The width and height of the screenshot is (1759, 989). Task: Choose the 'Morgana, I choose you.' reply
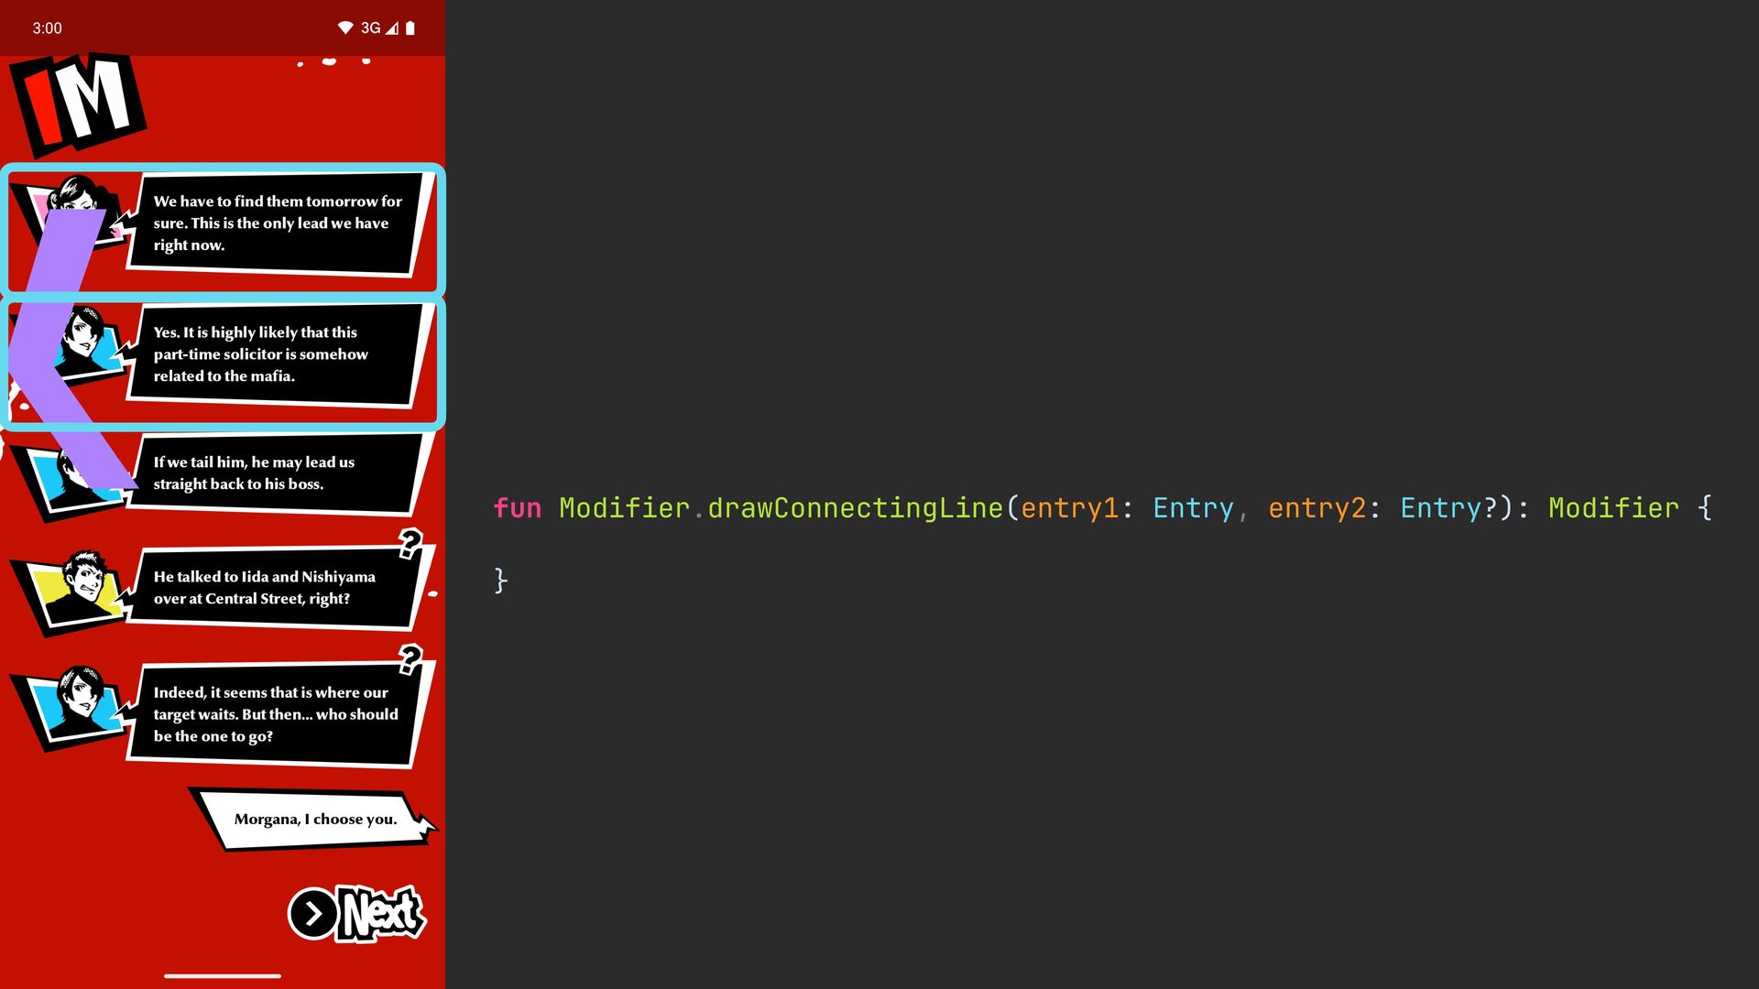314,819
